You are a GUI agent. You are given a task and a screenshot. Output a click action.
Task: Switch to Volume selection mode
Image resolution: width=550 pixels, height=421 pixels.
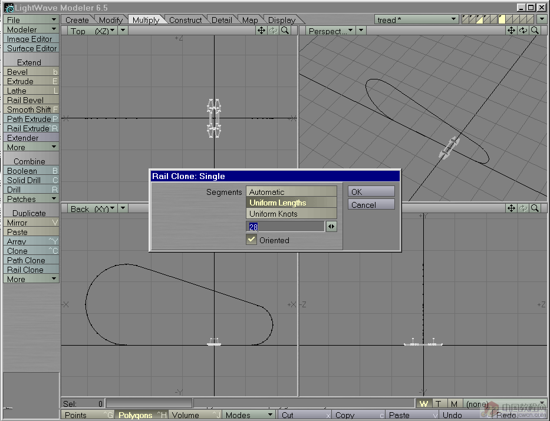[x=195, y=415]
